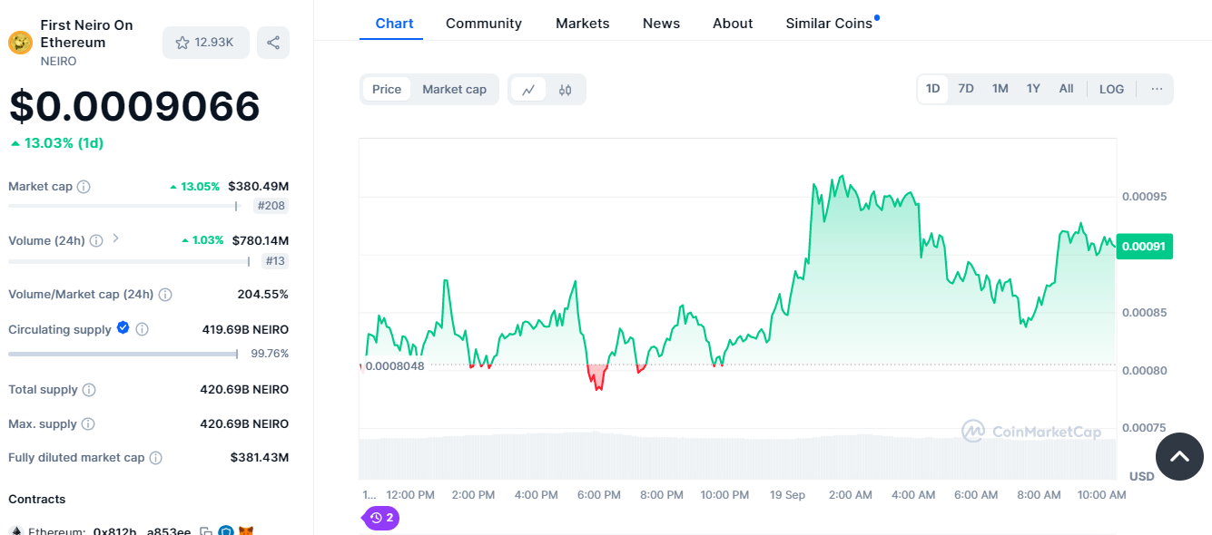The image size is (1212, 535).
Task: Show info tooltip for Max. supply
Action: pos(88,424)
